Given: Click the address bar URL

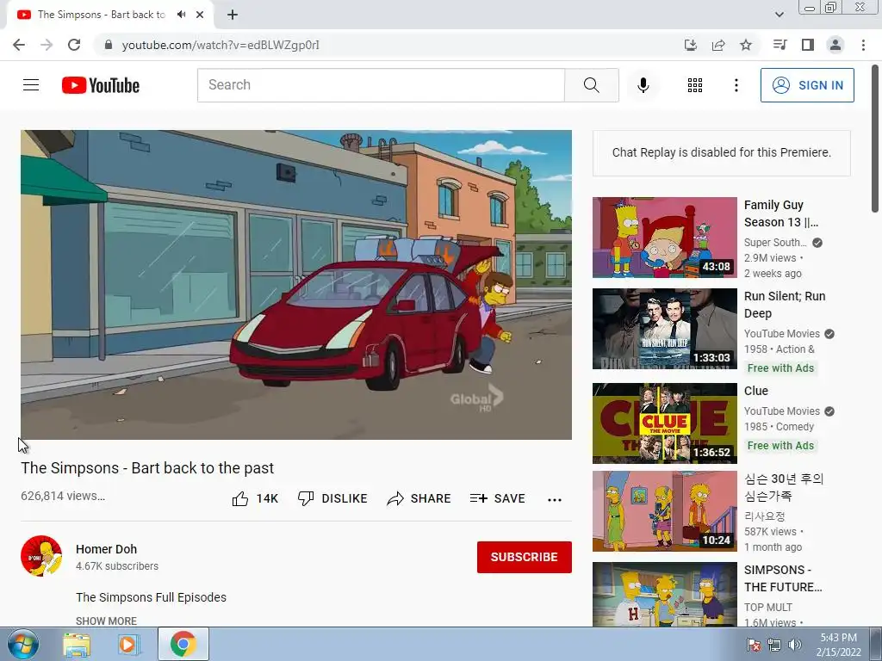Looking at the screenshot, I should click(220, 45).
